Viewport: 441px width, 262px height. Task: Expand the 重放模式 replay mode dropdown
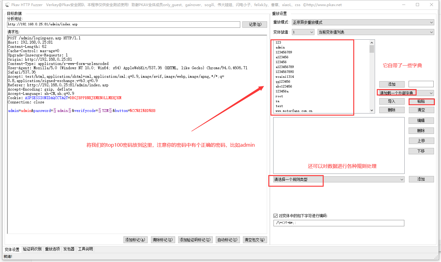pyautogui.click(x=363, y=22)
